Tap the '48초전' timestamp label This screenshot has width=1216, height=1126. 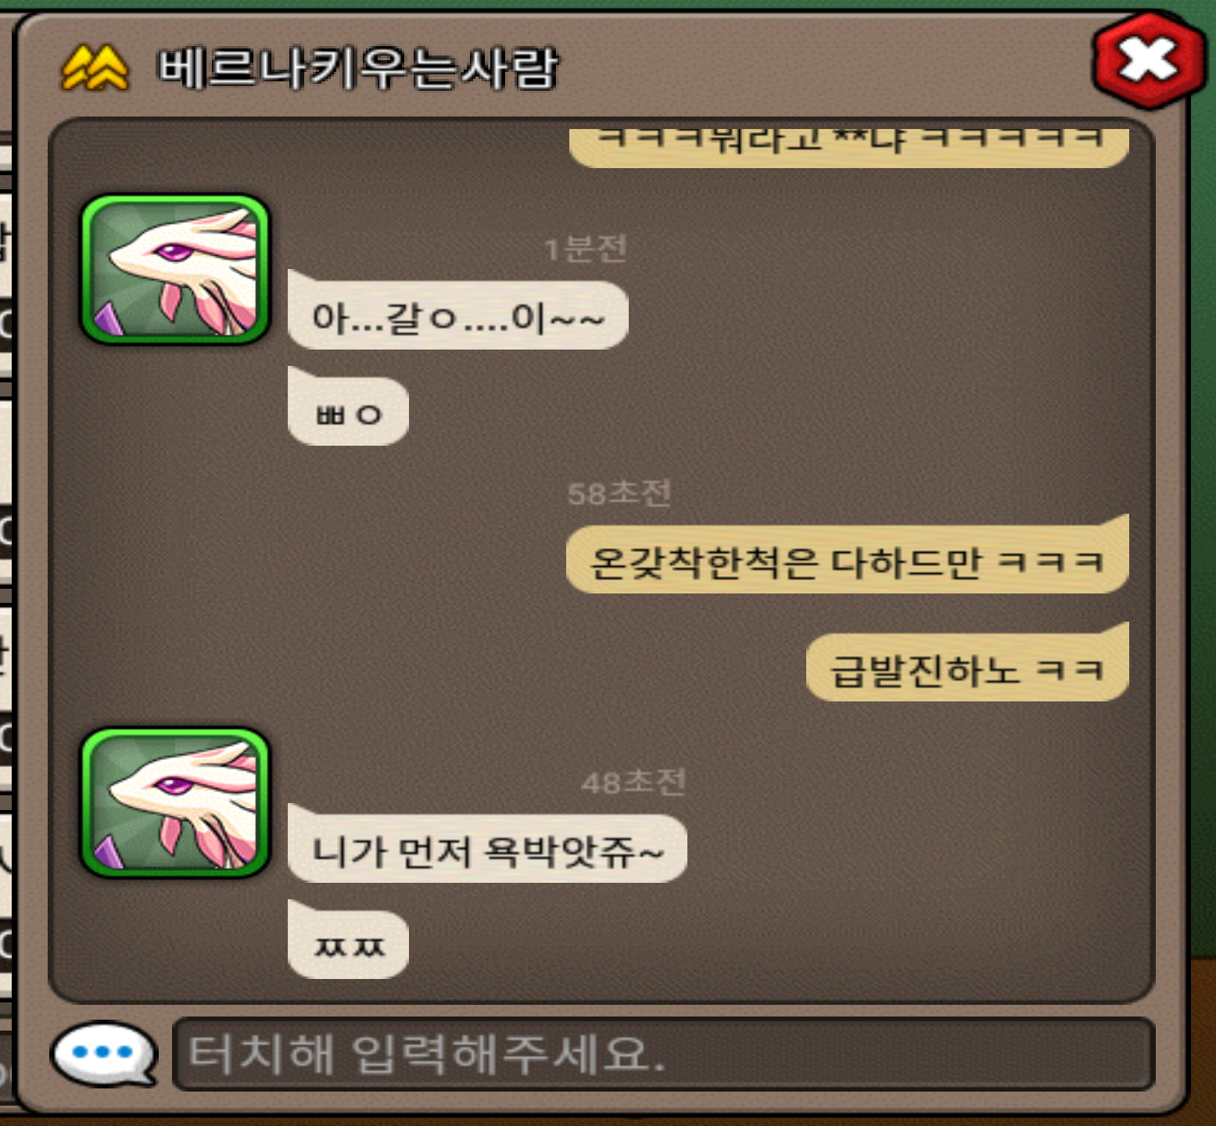click(633, 781)
